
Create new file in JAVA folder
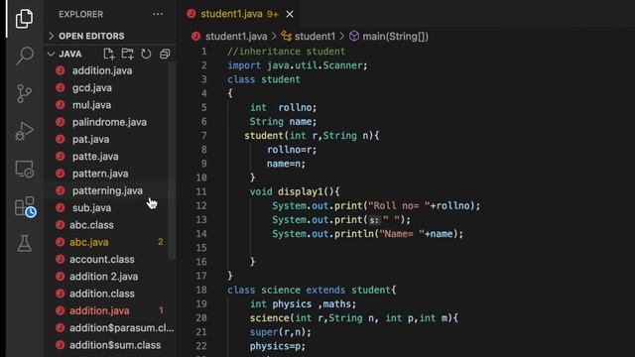[108, 54]
